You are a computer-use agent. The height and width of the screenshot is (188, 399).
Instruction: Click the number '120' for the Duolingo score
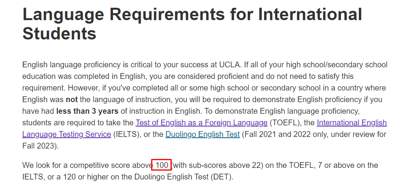pyautogui.click(x=69, y=177)
